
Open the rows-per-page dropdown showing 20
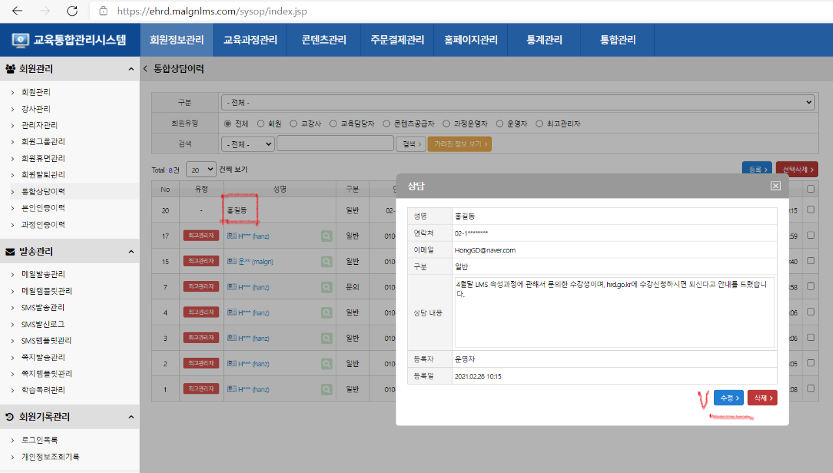(x=200, y=169)
